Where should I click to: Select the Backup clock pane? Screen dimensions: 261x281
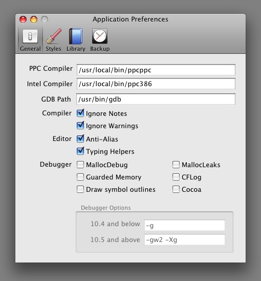100,40
